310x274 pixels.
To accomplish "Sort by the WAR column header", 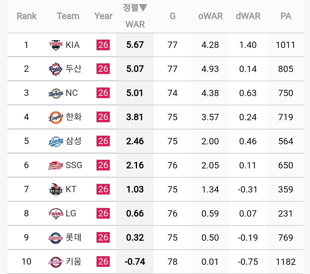I will (135, 24).
